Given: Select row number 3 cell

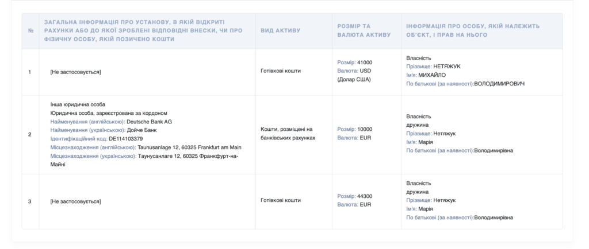Looking at the screenshot, I should [x=30, y=201].
